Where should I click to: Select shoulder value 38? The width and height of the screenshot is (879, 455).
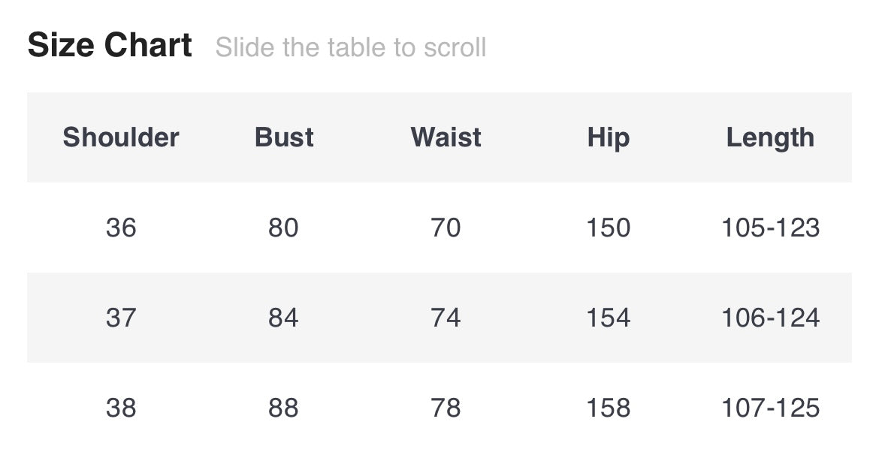(x=121, y=408)
